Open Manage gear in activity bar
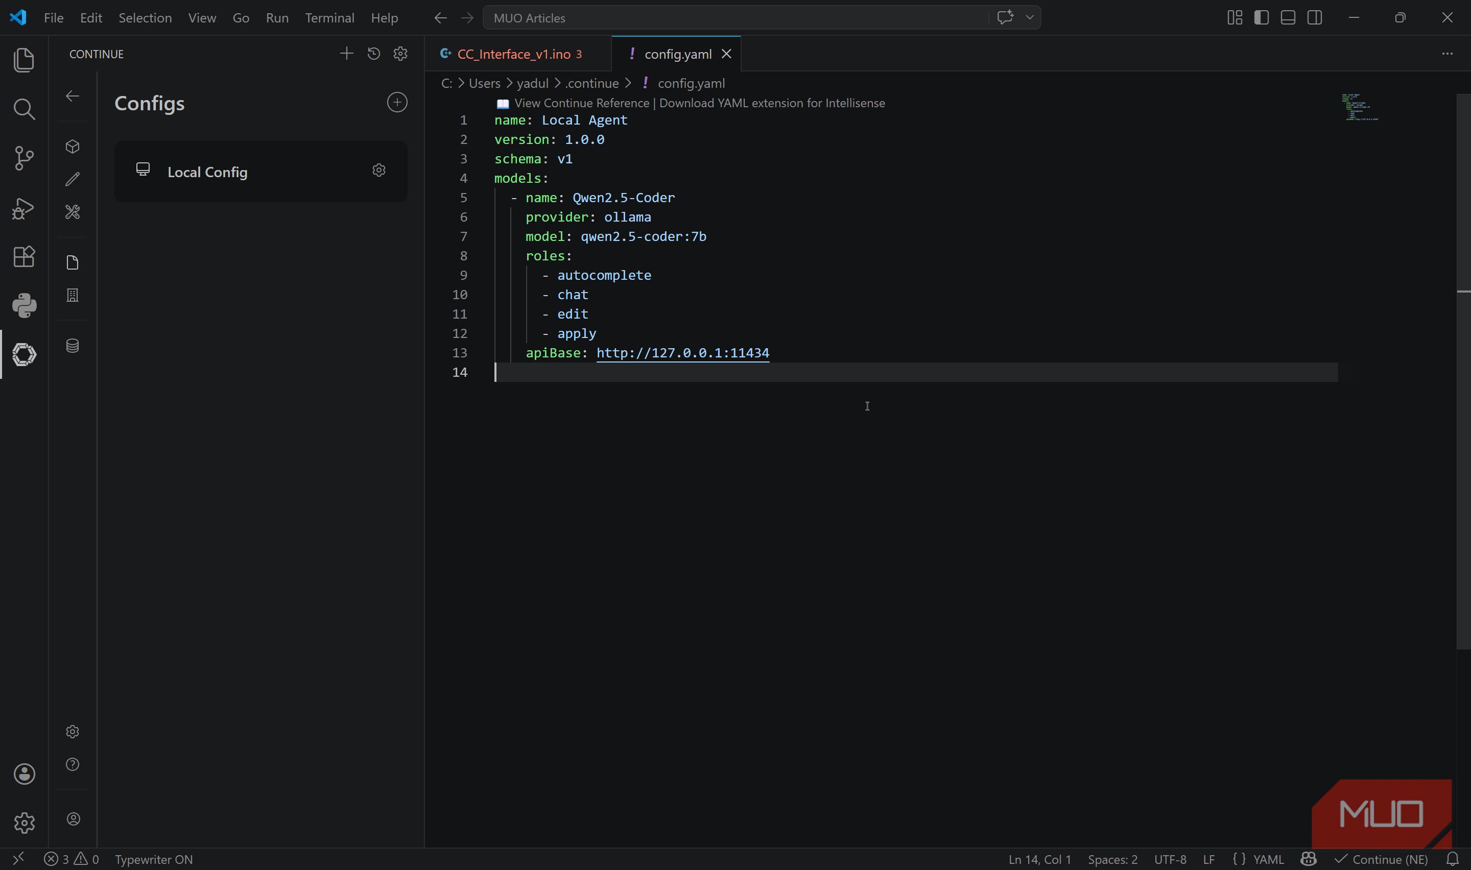This screenshot has width=1471, height=870. click(x=24, y=823)
